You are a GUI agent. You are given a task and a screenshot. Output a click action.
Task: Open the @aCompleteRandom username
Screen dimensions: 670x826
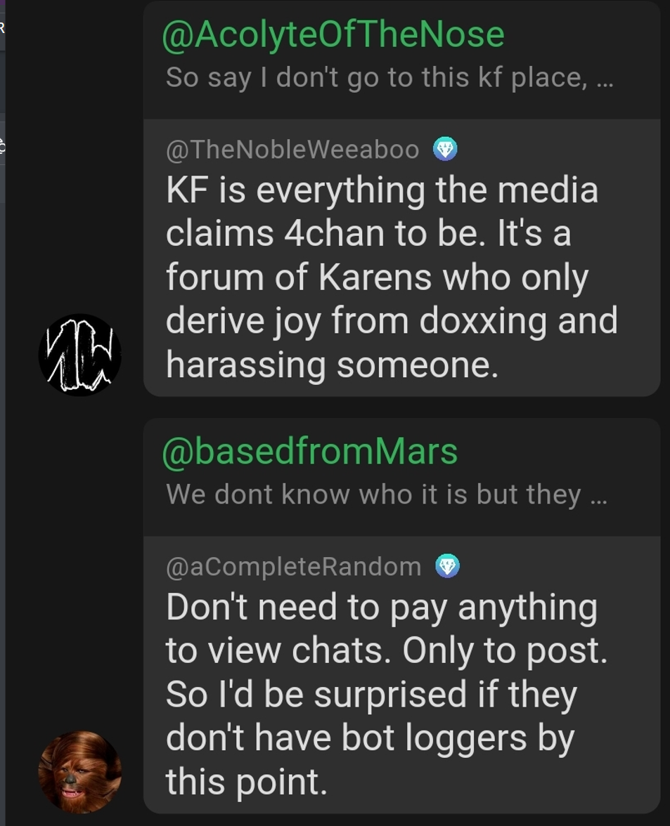pyautogui.click(x=294, y=566)
